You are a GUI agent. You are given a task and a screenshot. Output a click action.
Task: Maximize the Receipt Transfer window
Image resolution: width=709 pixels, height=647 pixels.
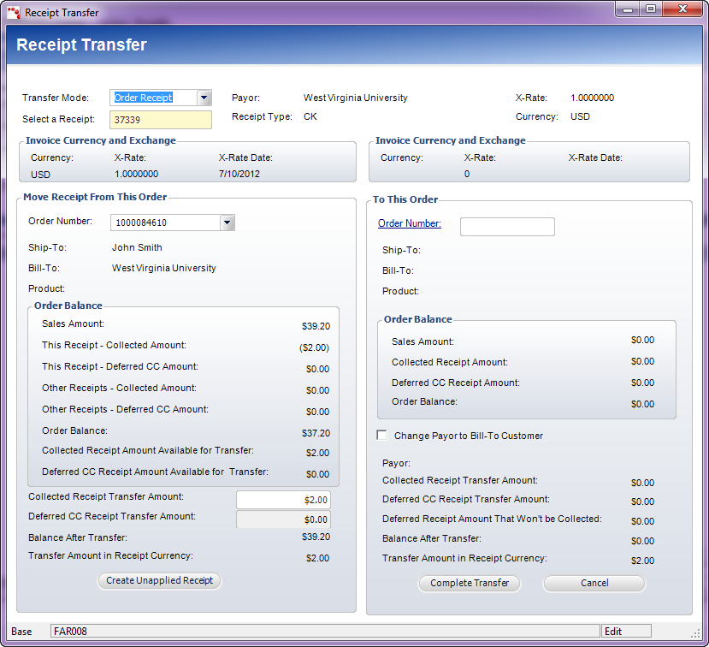pos(651,9)
